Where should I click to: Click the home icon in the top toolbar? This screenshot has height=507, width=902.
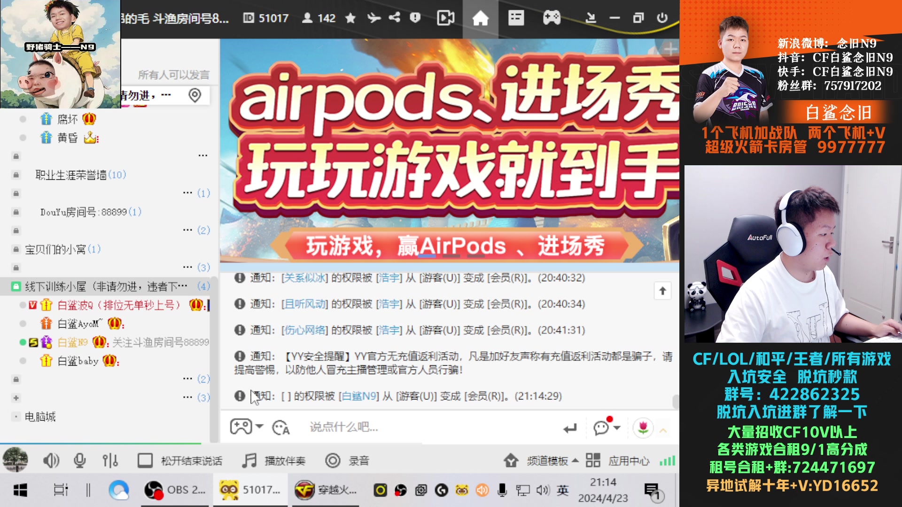(481, 18)
